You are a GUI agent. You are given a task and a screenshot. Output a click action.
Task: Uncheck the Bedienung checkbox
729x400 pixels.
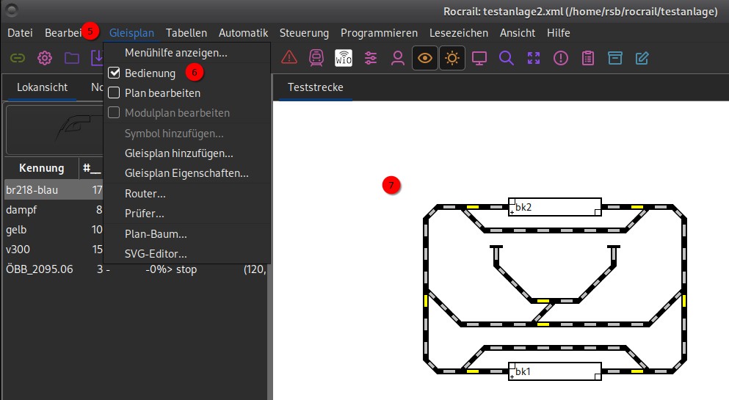pyautogui.click(x=114, y=73)
